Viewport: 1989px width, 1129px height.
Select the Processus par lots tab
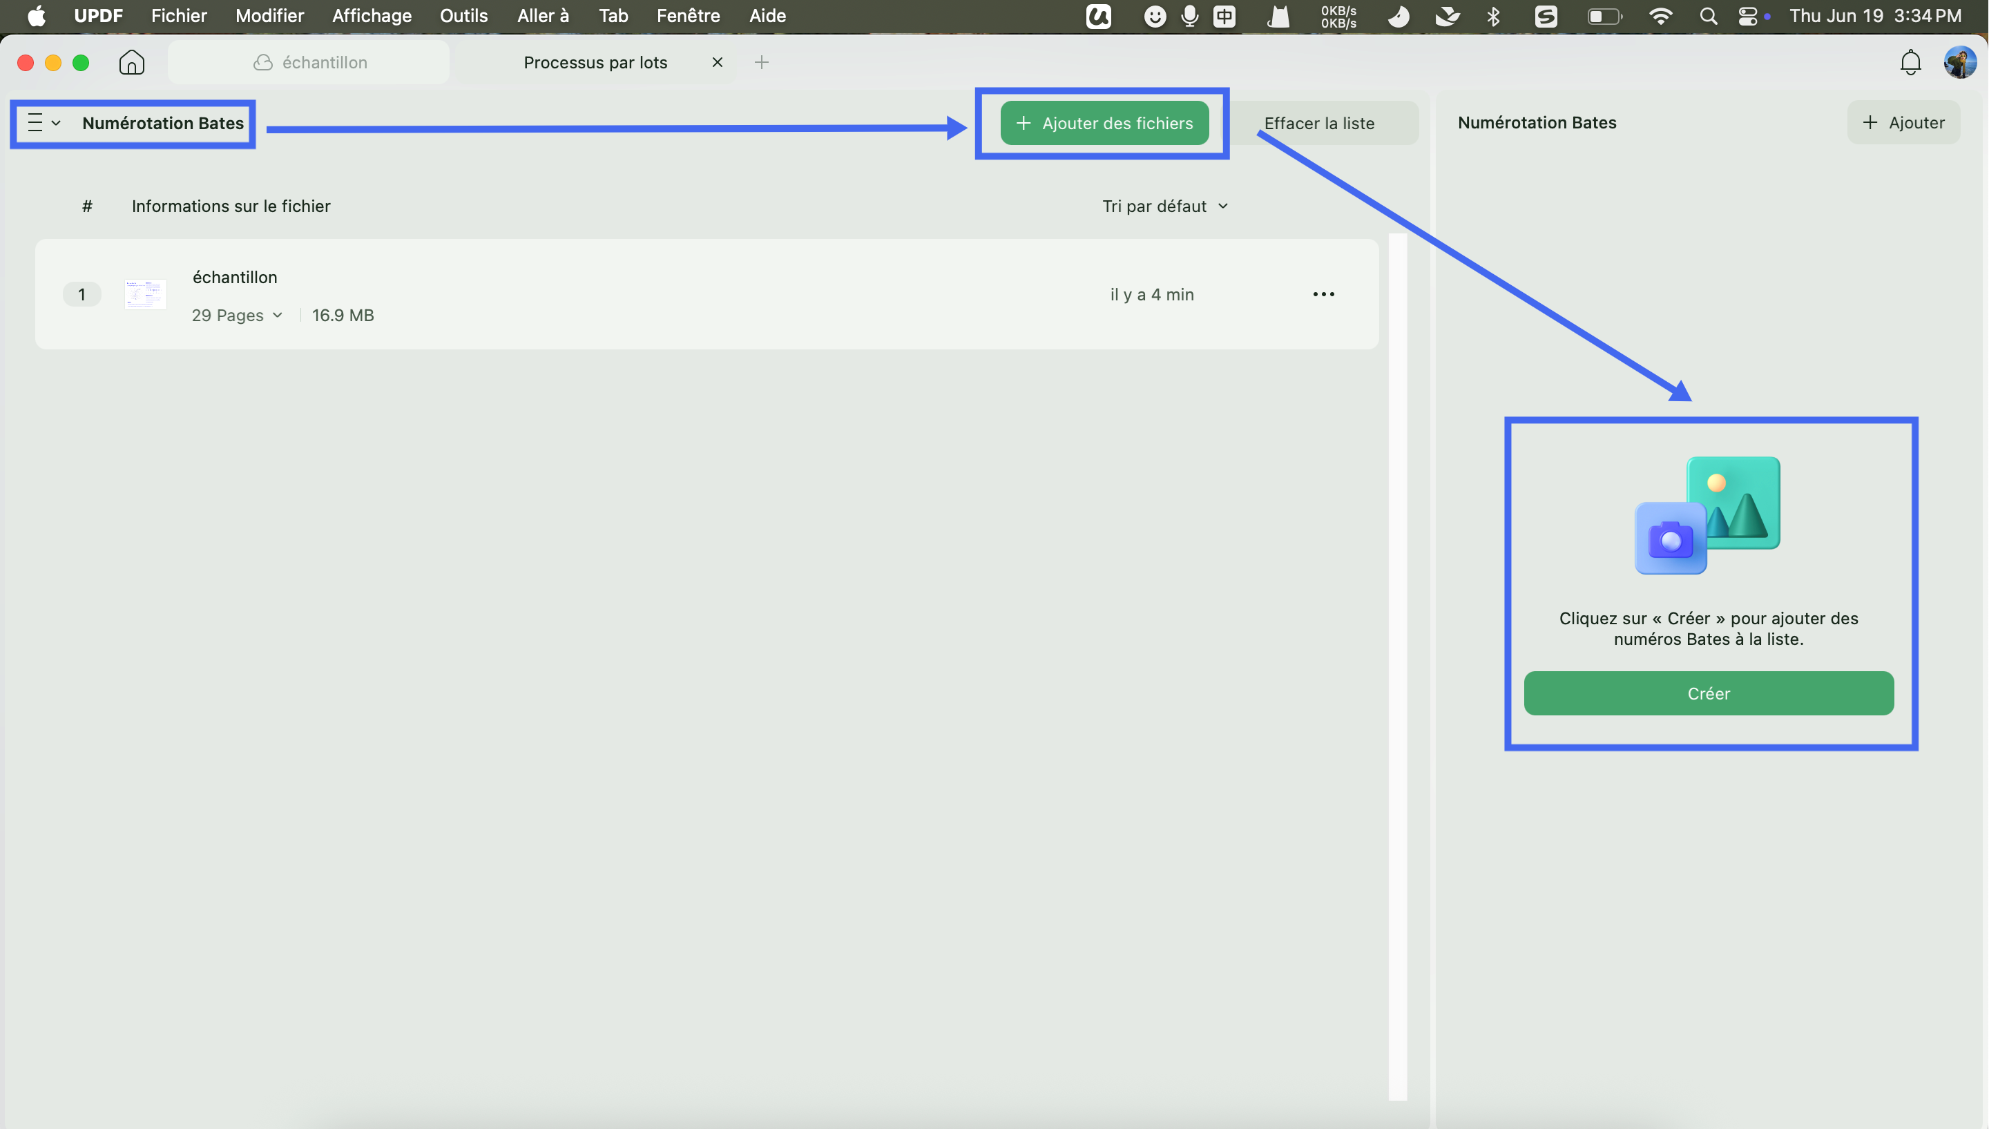pyautogui.click(x=595, y=62)
